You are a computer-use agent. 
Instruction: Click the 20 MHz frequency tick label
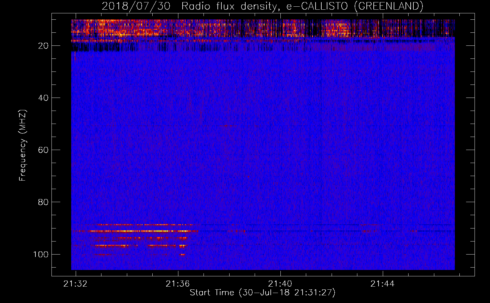(x=43, y=46)
